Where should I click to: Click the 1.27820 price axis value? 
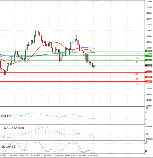click(149, 48)
